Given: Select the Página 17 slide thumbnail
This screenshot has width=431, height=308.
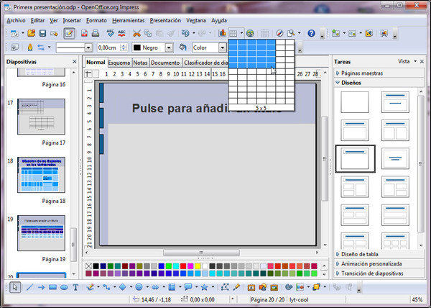Looking at the screenshot, I should (x=41, y=117).
